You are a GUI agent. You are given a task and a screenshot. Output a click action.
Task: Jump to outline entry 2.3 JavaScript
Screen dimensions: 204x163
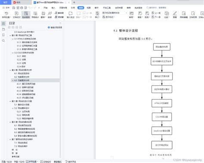tap(24, 32)
